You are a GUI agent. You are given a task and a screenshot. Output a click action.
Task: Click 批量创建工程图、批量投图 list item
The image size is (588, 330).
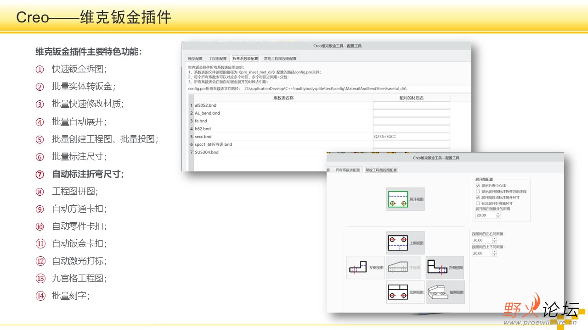[105, 139]
